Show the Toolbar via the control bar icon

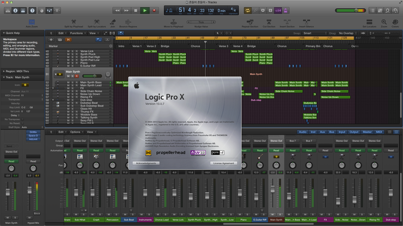pyautogui.click(x=23, y=10)
